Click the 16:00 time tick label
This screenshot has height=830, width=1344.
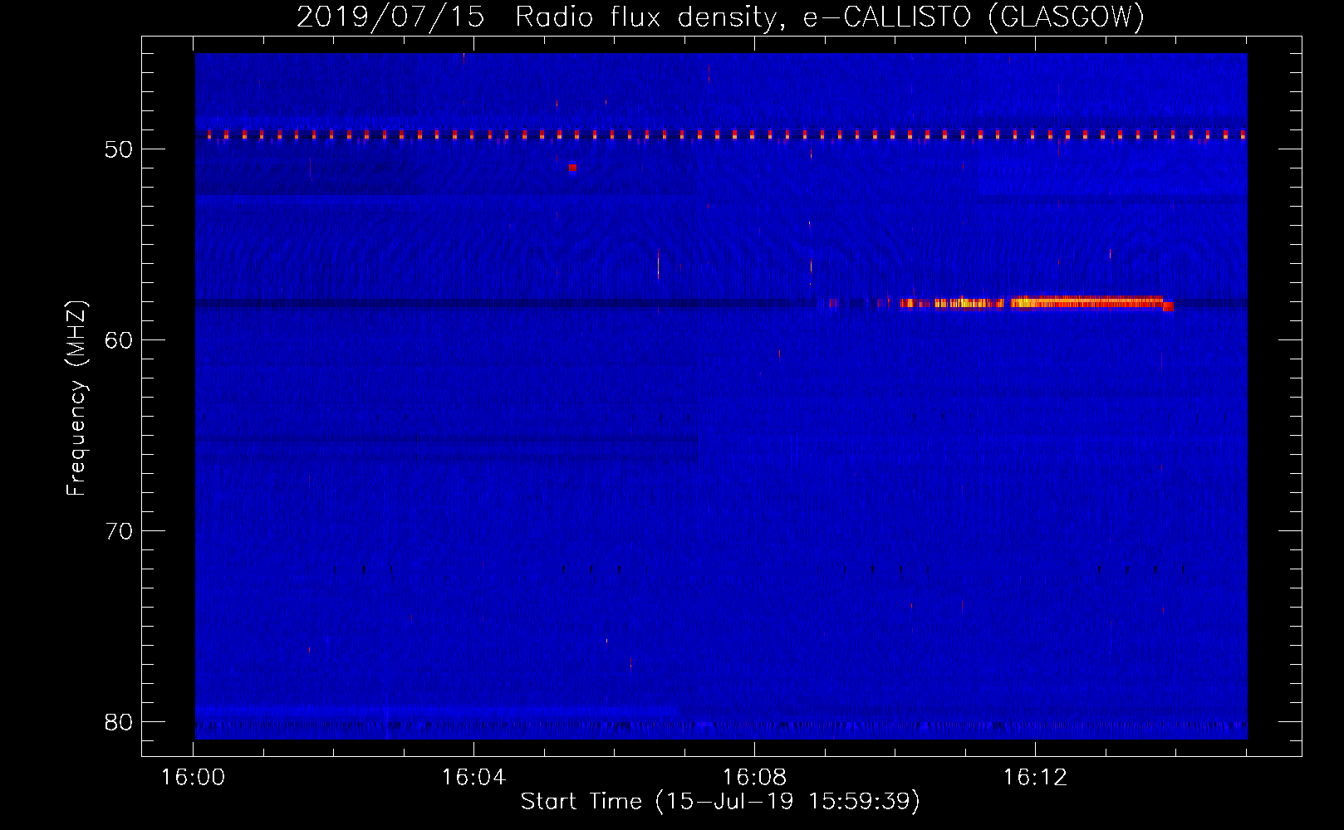pyautogui.click(x=193, y=778)
